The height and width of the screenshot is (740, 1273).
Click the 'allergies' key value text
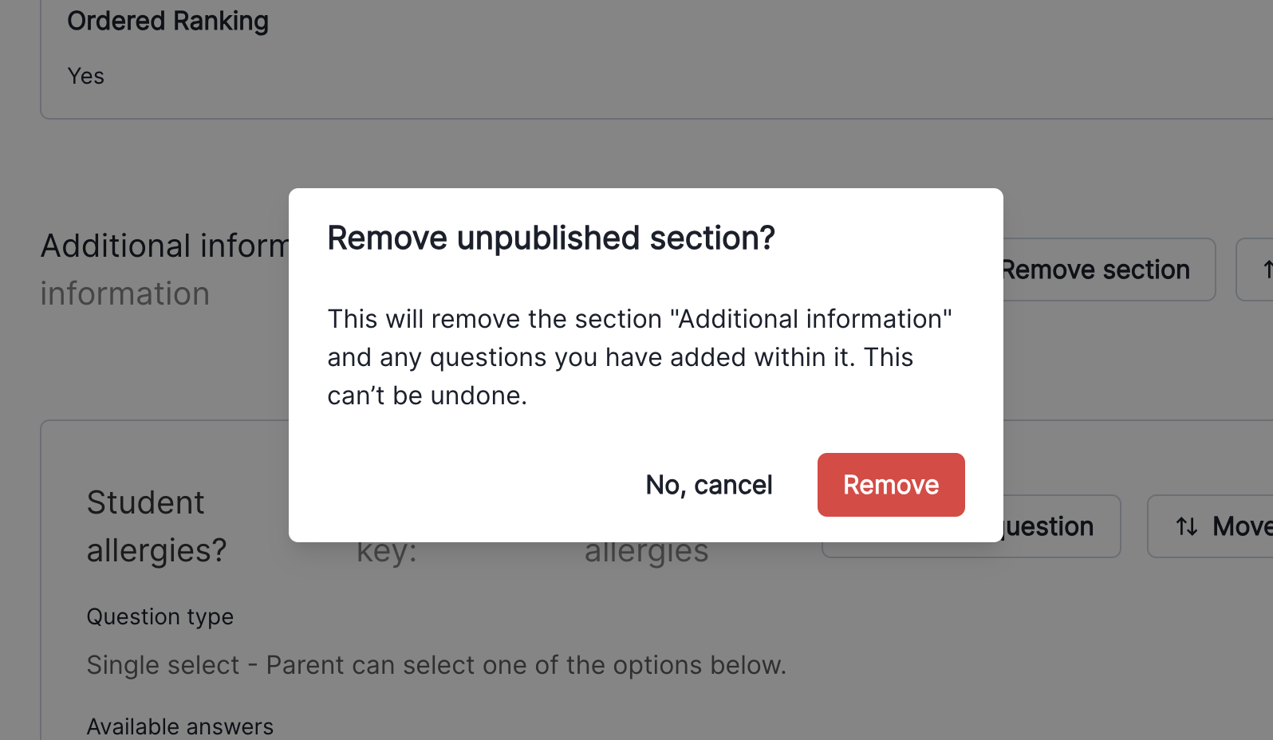pos(646,553)
